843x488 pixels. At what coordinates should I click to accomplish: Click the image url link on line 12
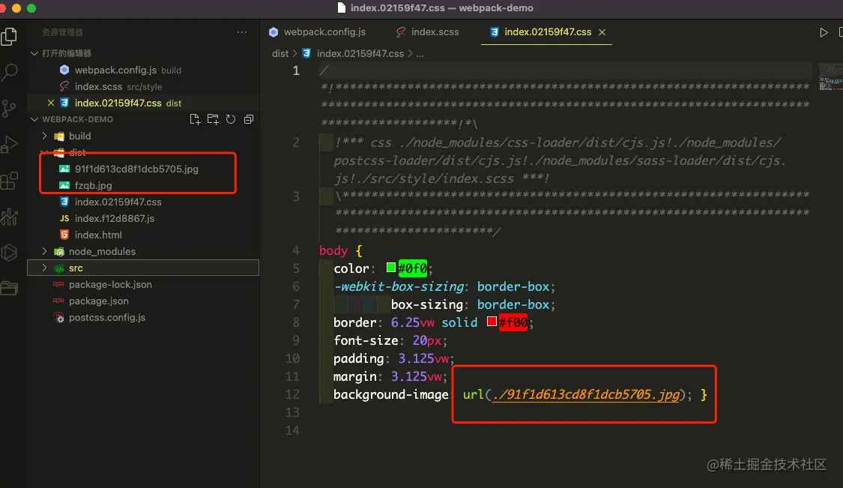point(586,395)
